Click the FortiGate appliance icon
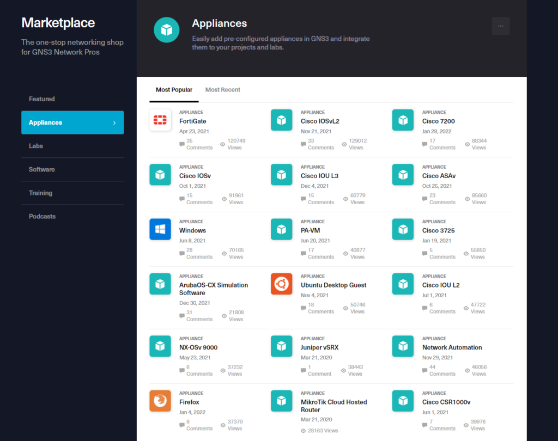The image size is (558, 441). tap(160, 120)
